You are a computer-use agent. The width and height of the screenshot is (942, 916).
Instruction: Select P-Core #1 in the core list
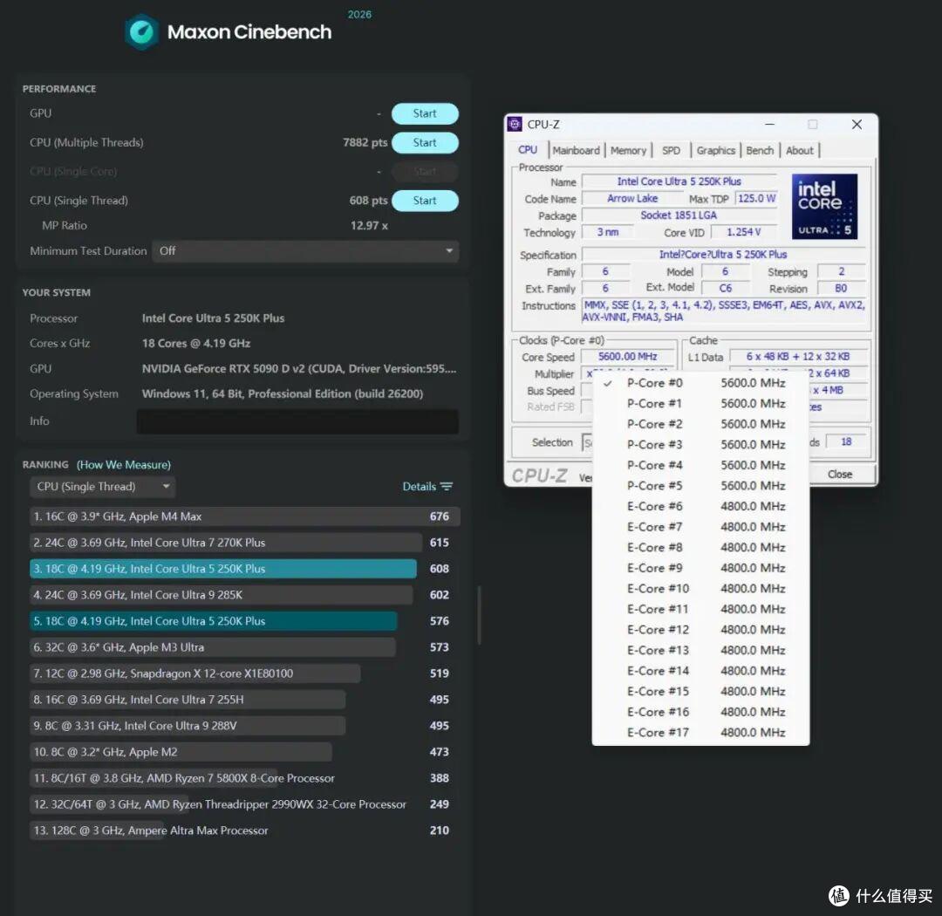[x=700, y=403]
